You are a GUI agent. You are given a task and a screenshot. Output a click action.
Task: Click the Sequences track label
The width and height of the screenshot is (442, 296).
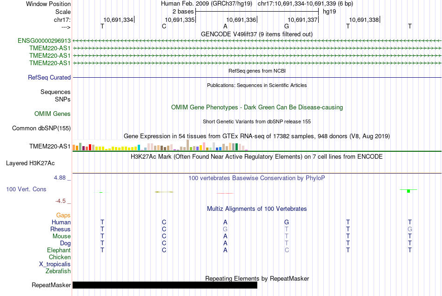tap(55, 92)
